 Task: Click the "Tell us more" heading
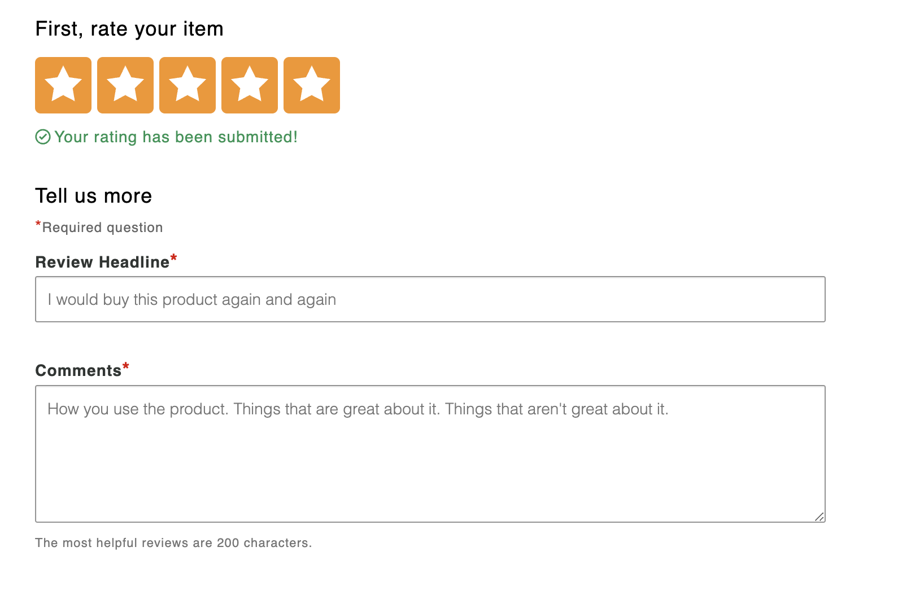[x=94, y=196]
